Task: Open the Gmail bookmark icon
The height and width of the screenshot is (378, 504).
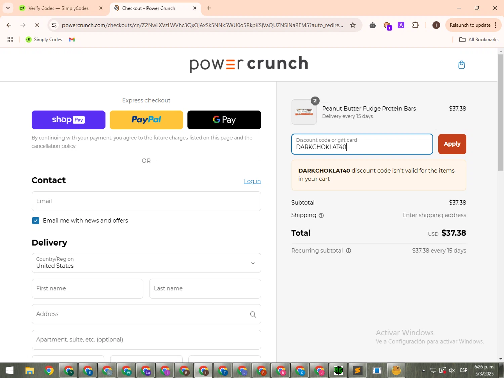Action: coord(72,40)
